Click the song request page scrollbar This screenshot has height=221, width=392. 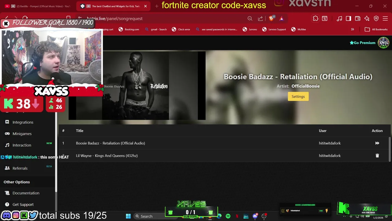click(390, 149)
